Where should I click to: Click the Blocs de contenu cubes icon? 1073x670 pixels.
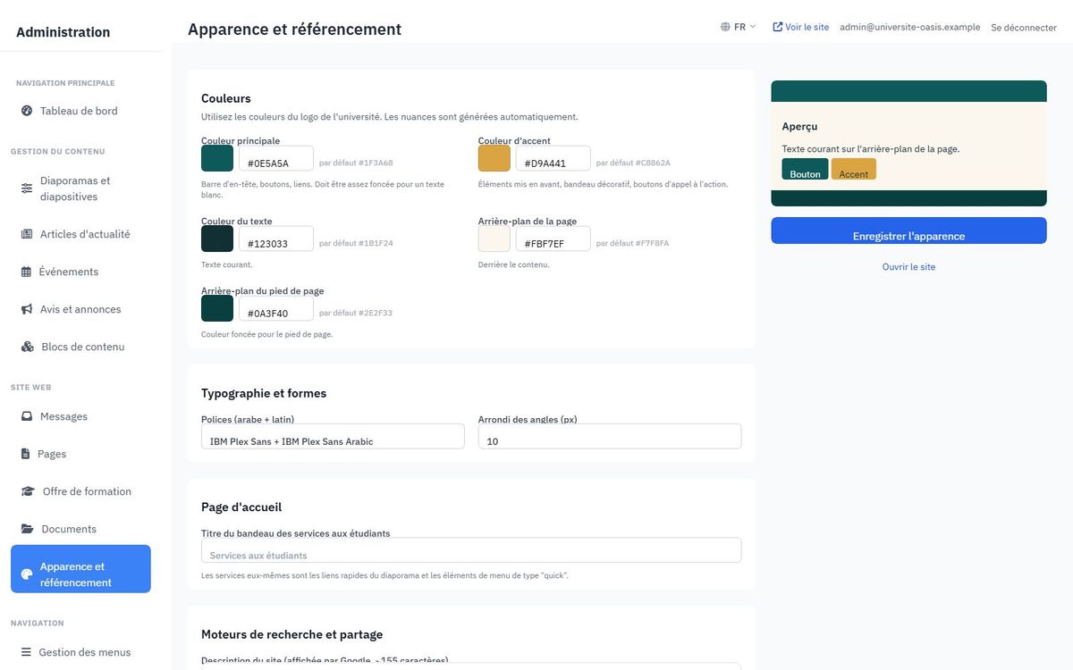click(28, 347)
